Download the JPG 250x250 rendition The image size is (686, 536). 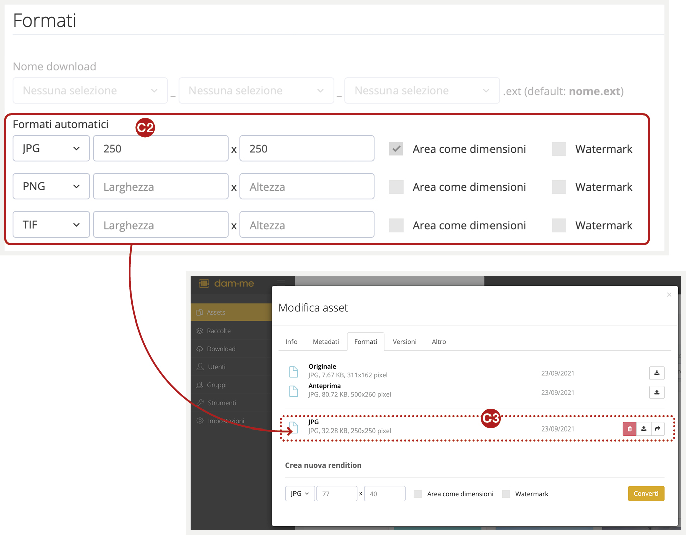pyautogui.click(x=643, y=428)
